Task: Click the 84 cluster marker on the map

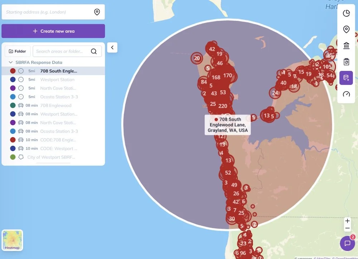Action: tap(204, 82)
